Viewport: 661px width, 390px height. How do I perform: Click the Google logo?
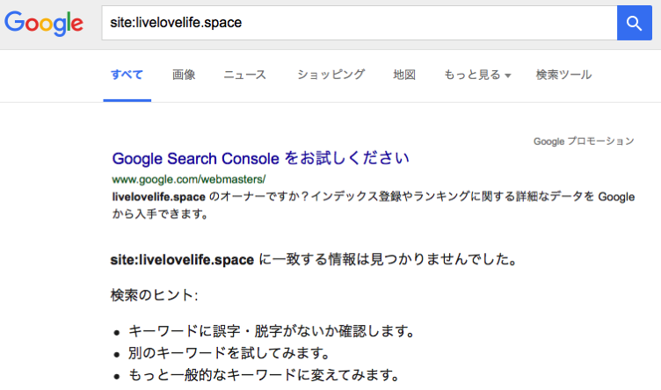[44, 23]
